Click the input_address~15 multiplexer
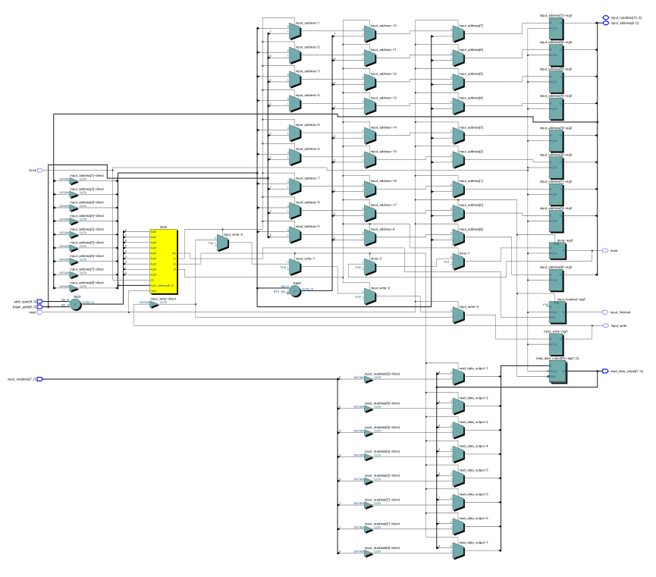 click(x=370, y=160)
